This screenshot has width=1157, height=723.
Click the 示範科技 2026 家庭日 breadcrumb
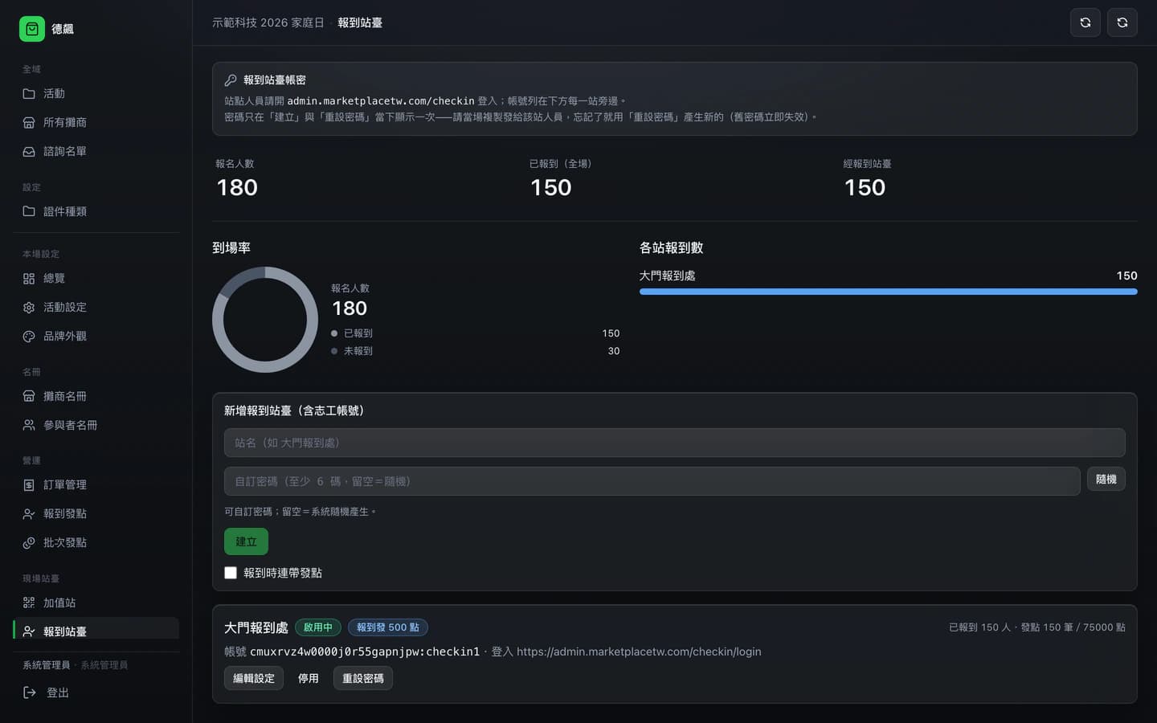pyautogui.click(x=268, y=22)
